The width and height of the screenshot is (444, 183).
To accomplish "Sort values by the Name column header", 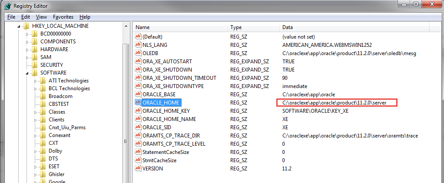I will pos(180,27).
